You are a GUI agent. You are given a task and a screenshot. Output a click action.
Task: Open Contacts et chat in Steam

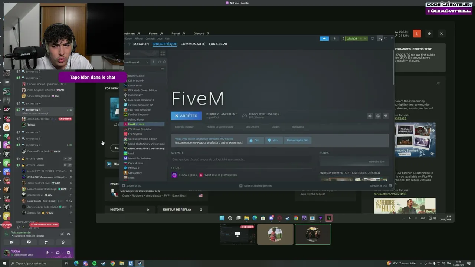coord(381,186)
